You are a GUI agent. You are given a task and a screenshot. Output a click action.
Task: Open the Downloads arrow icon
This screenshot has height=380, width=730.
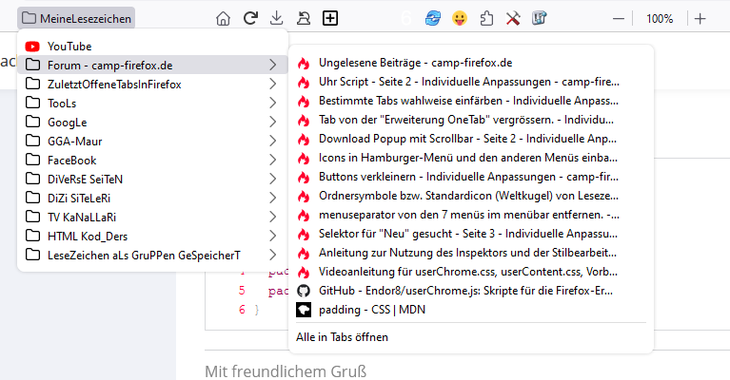click(x=277, y=18)
